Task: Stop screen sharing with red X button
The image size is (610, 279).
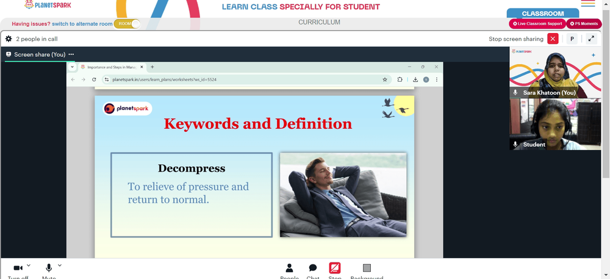Action: point(553,39)
